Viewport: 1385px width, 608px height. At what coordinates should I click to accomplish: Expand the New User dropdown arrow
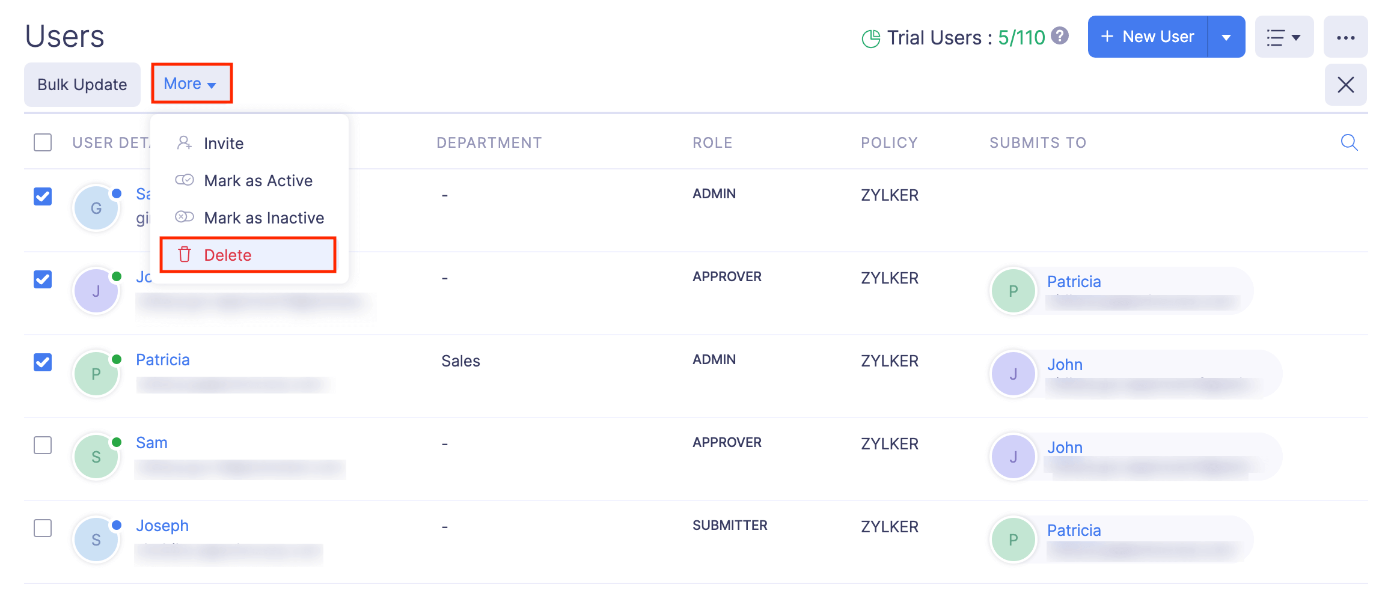tap(1226, 37)
